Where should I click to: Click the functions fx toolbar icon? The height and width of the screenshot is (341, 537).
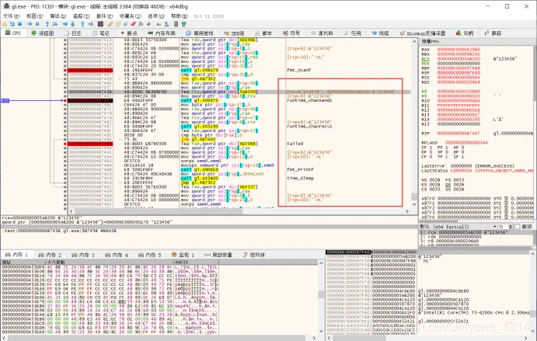coord(141,24)
